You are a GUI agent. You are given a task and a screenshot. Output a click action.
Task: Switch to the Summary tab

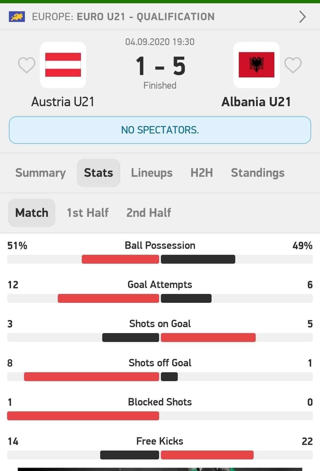tap(41, 173)
